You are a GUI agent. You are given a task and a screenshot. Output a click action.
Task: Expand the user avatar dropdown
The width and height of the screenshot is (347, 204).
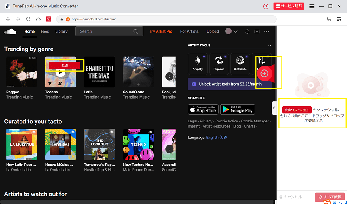click(x=231, y=31)
